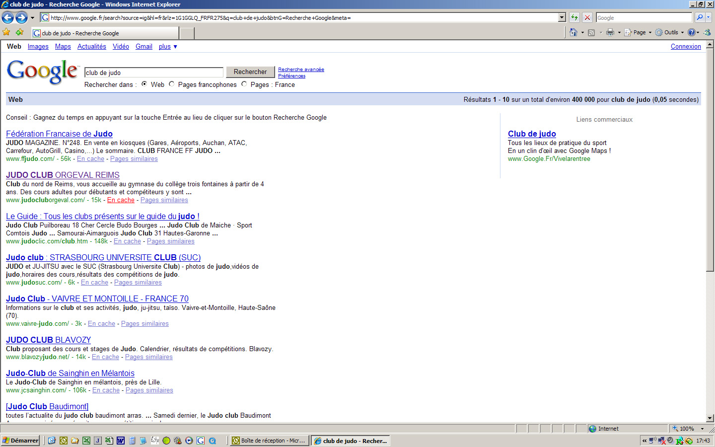
Task: Open the JUDO CLUB ORGEVAL REIMS result
Action: [63, 175]
